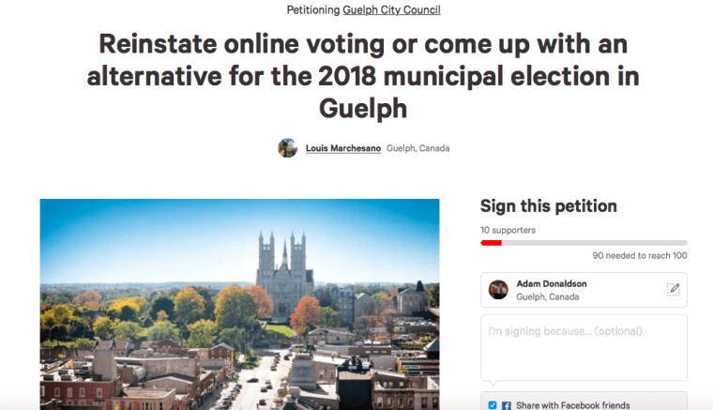713x410 pixels.
Task: Click the "Share with Facebook friends" label
Action: (x=572, y=405)
